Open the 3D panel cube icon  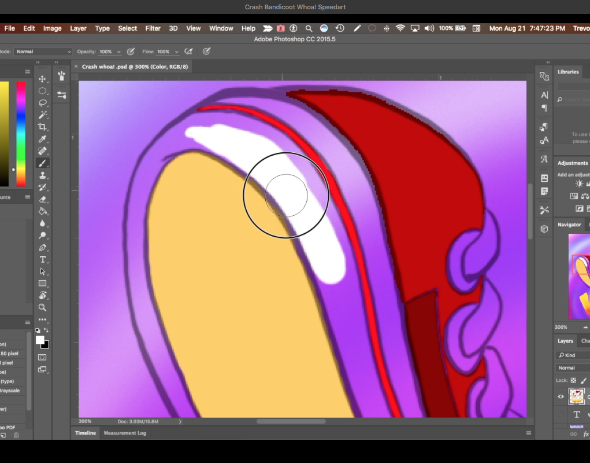(544, 229)
